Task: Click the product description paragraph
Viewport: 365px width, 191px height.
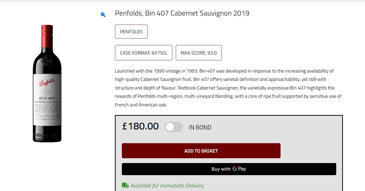Action: (224, 88)
